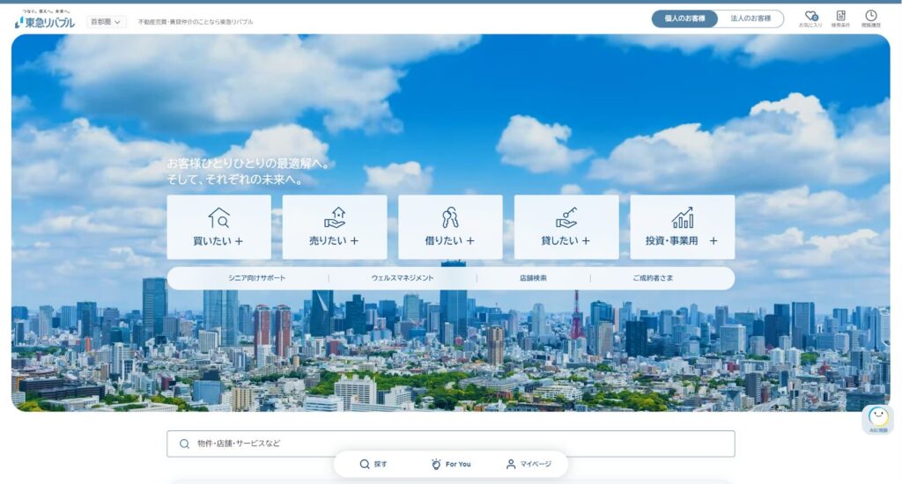This screenshot has height=484, width=902.
Task: Expand the 借りたい card
Action: point(450,227)
